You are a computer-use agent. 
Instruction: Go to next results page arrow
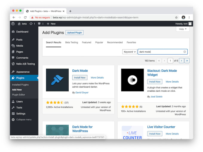coord(181,61)
